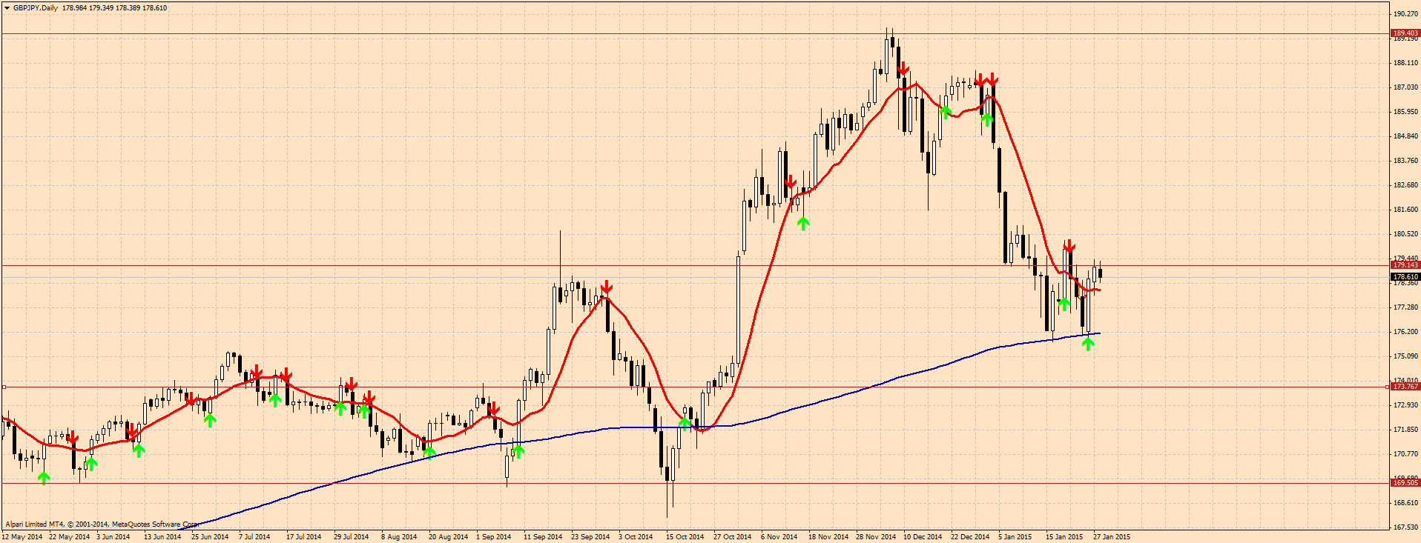This screenshot has width=1421, height=543.
Task: Click the first green up arrow in May 2014
Action: [44, 478]
